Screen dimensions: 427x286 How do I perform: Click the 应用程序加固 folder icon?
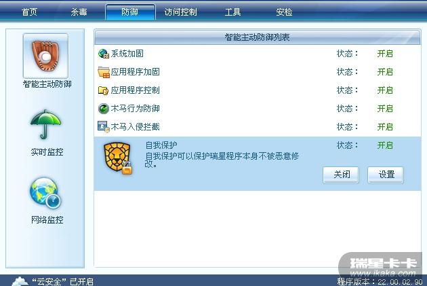click(x=104, y=72)
